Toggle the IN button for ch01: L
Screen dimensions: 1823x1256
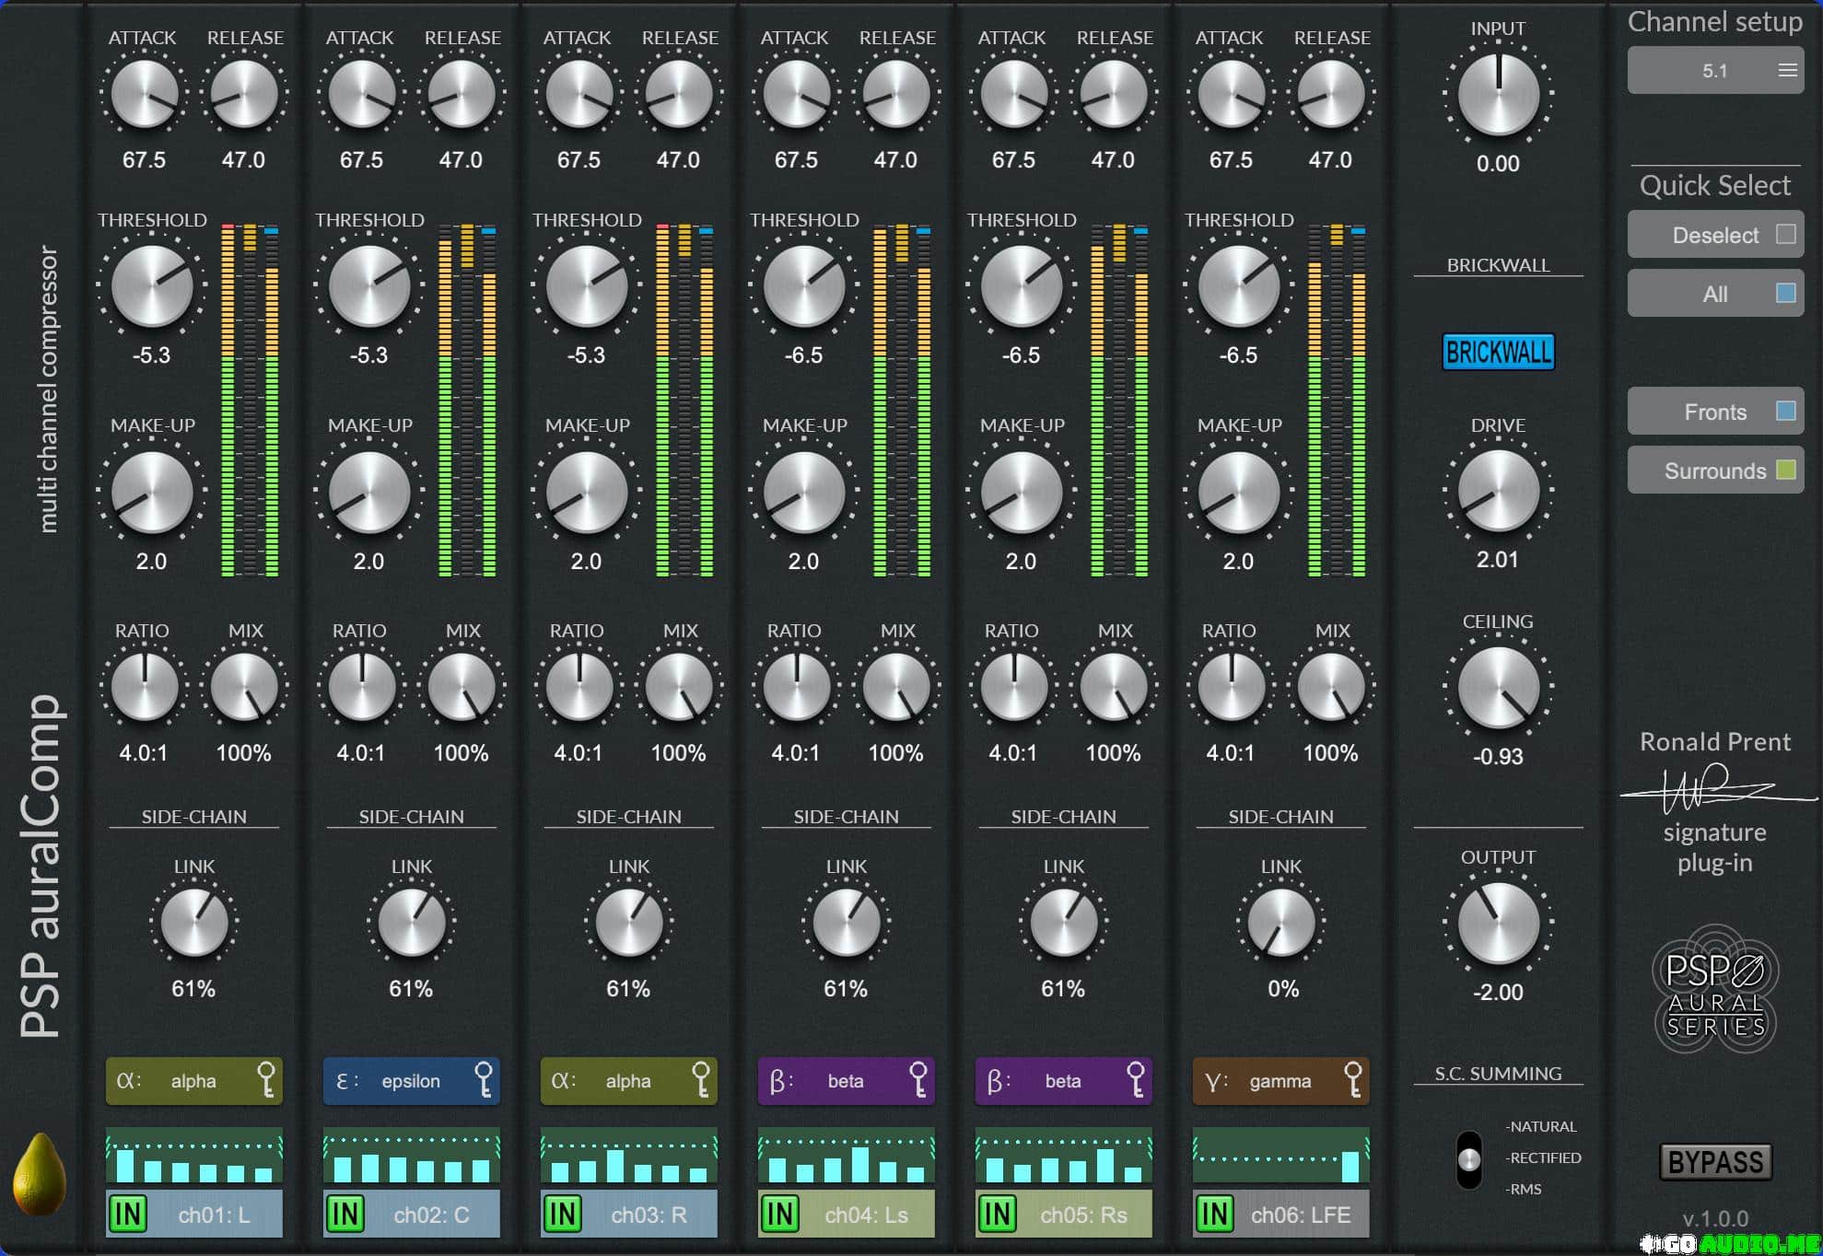click(128, 1215)
